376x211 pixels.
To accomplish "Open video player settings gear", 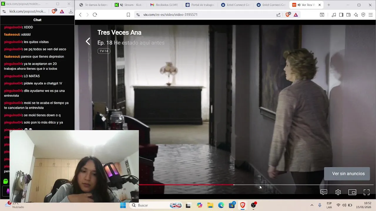I will [x=338, y=192].
